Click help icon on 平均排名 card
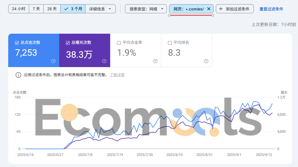The image size is (298, 167). tap(206, 61)
